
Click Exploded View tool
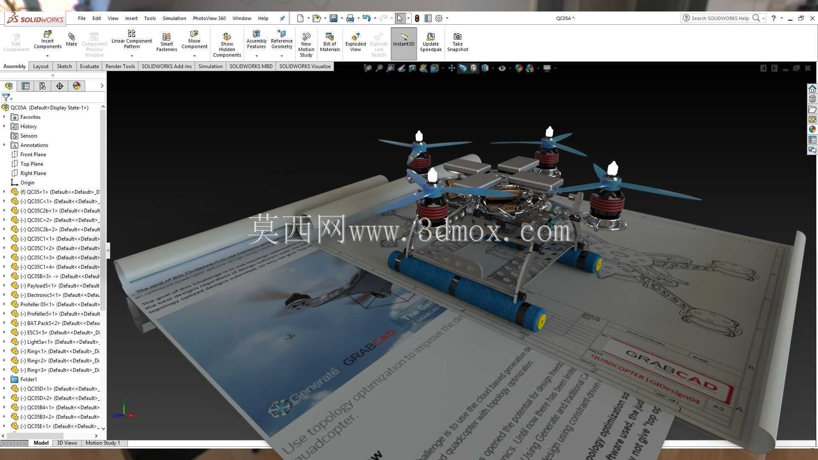[356, 42]
